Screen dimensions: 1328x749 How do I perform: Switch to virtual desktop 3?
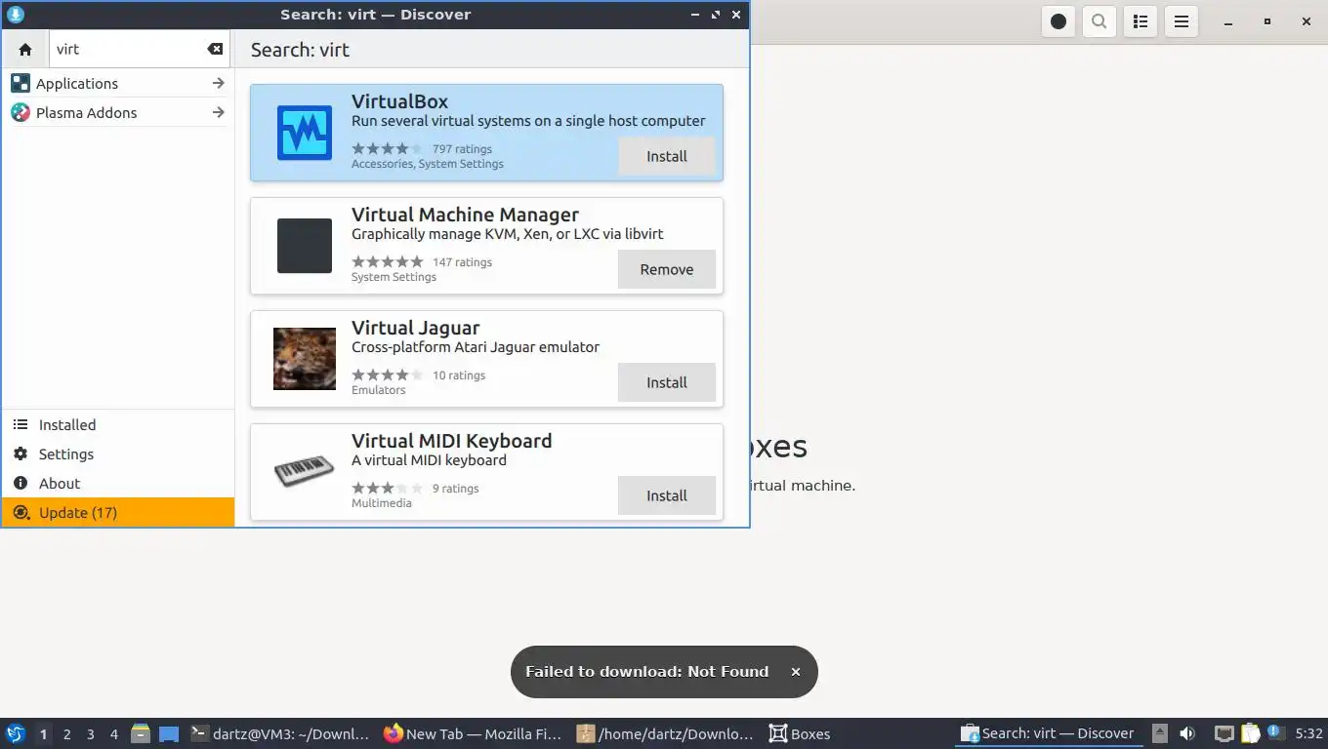coord(90,734)
